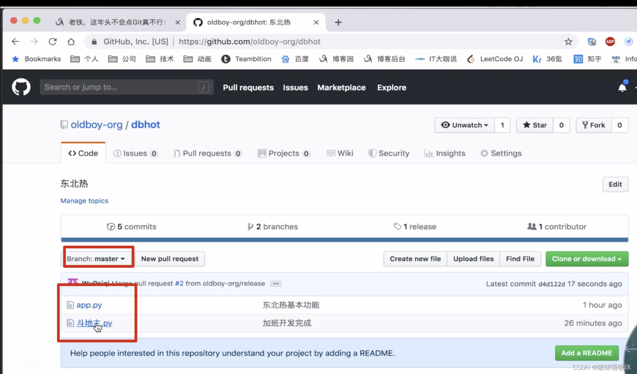View the 2 branches
The height and width of the screenshot is (374, 637).
coord(272,226)
